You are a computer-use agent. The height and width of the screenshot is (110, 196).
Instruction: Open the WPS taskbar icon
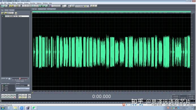(22, 108)
